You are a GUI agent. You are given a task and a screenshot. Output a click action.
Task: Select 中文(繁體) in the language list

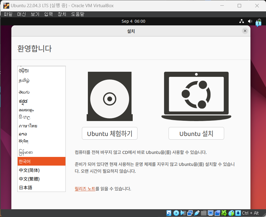(x=42, y=179)
